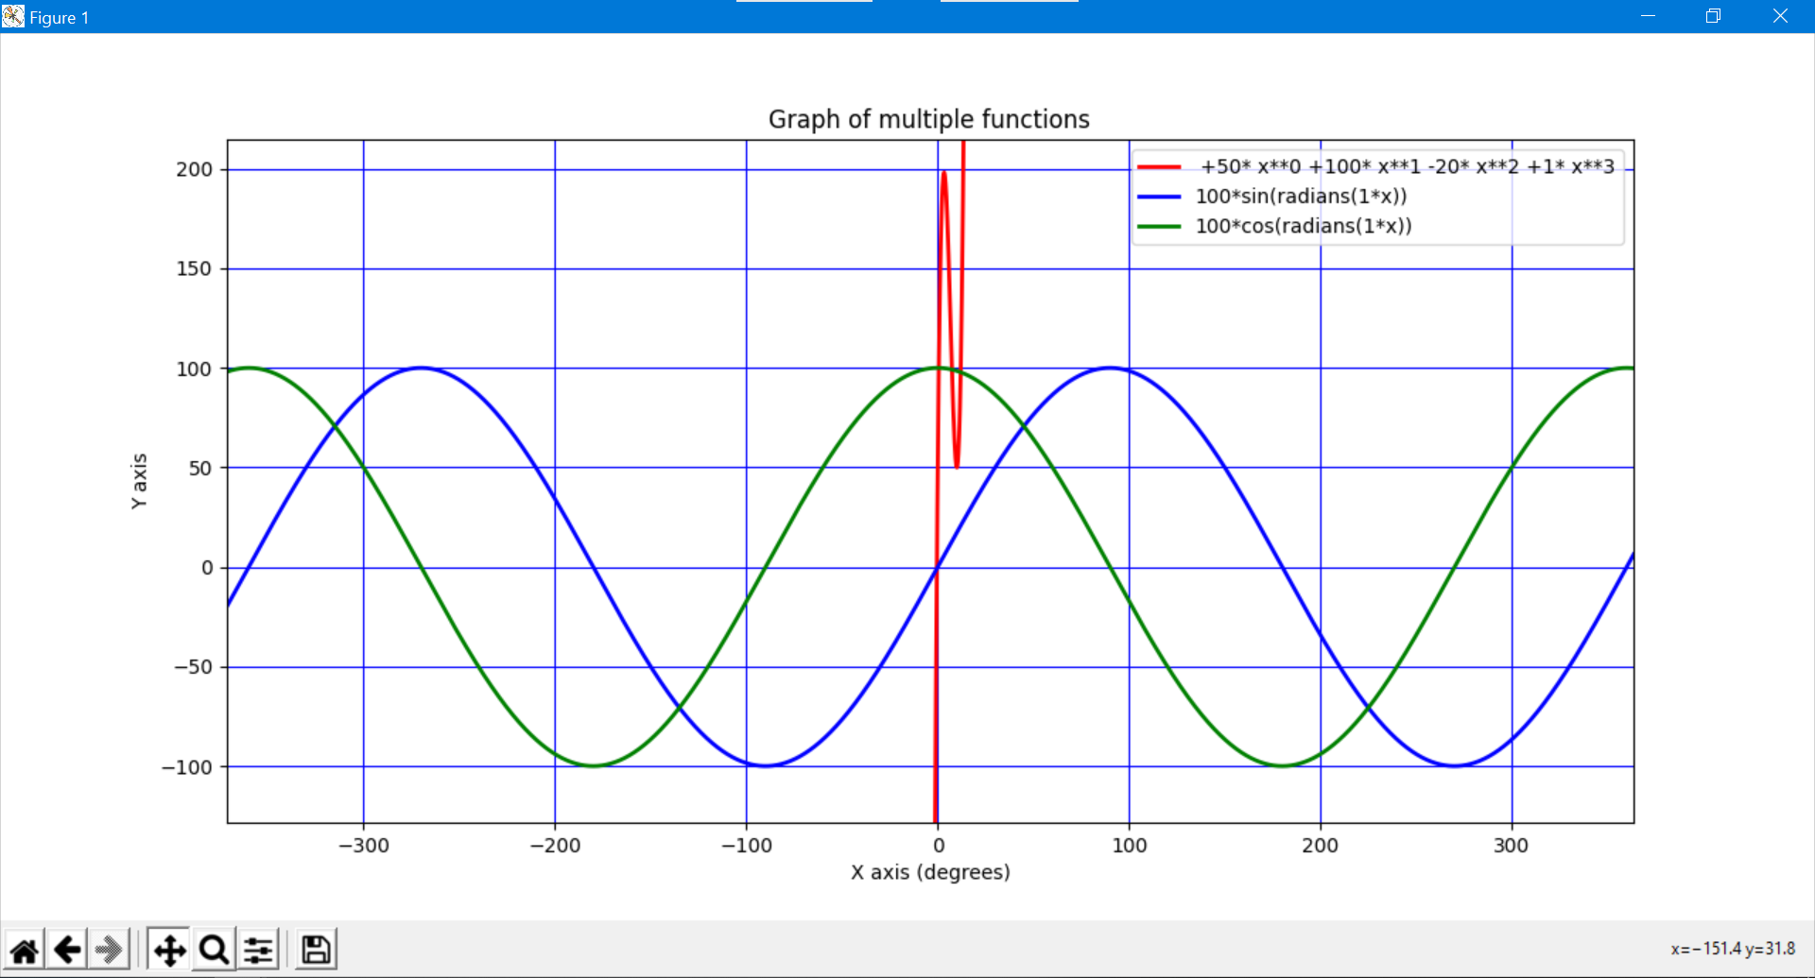Image resolution: width=1815 pixels, height=978 pixels.
Task: Click the Figure 1 window icon in the title bar
Action: (x=13, y=16)
